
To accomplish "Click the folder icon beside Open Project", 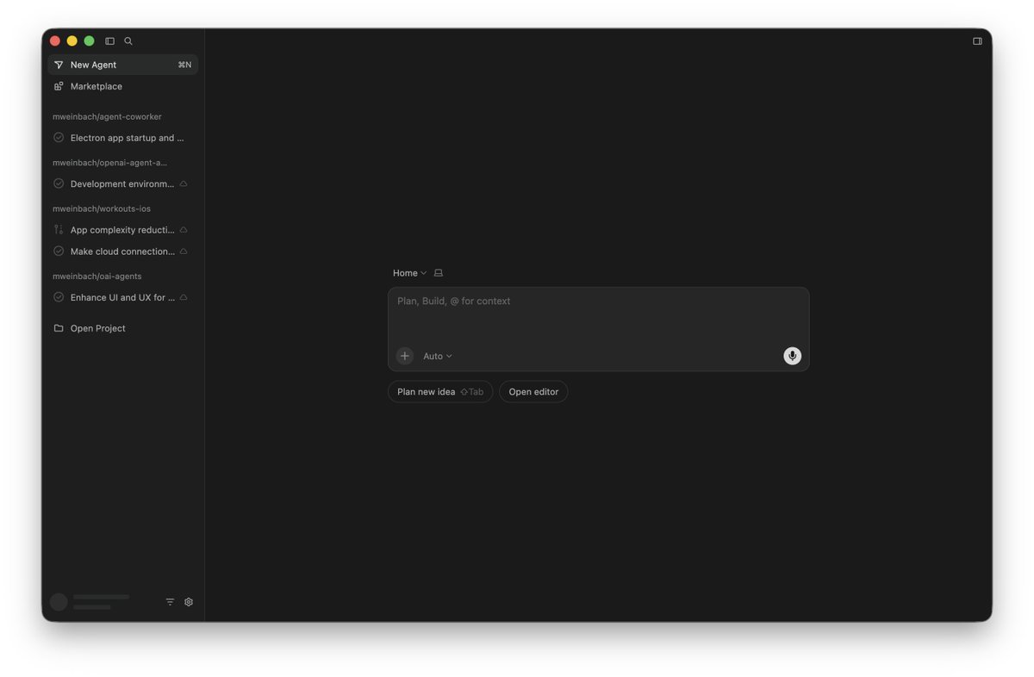I will pos(59,328).
